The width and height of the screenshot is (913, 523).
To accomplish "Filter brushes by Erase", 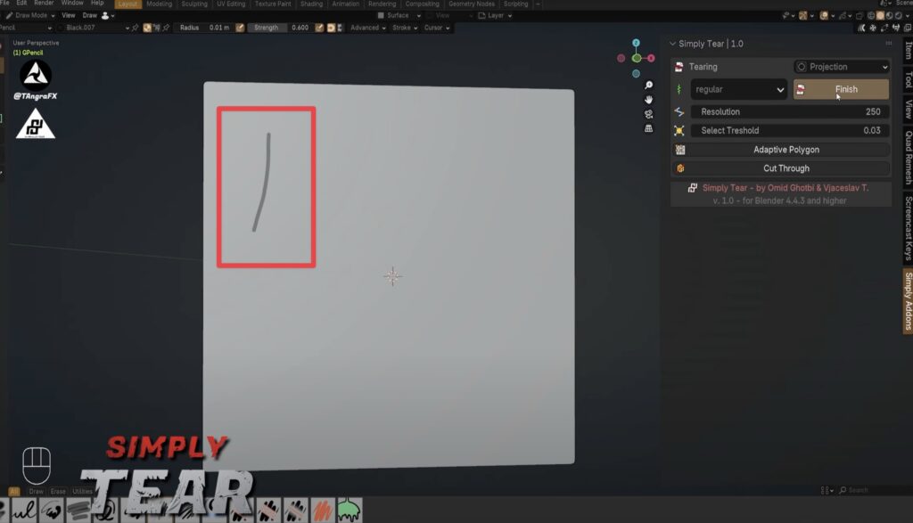I will [58, 492].
